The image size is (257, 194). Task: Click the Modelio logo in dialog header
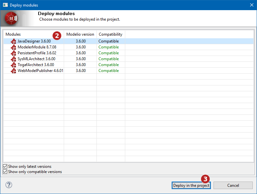tap(11, 19)
